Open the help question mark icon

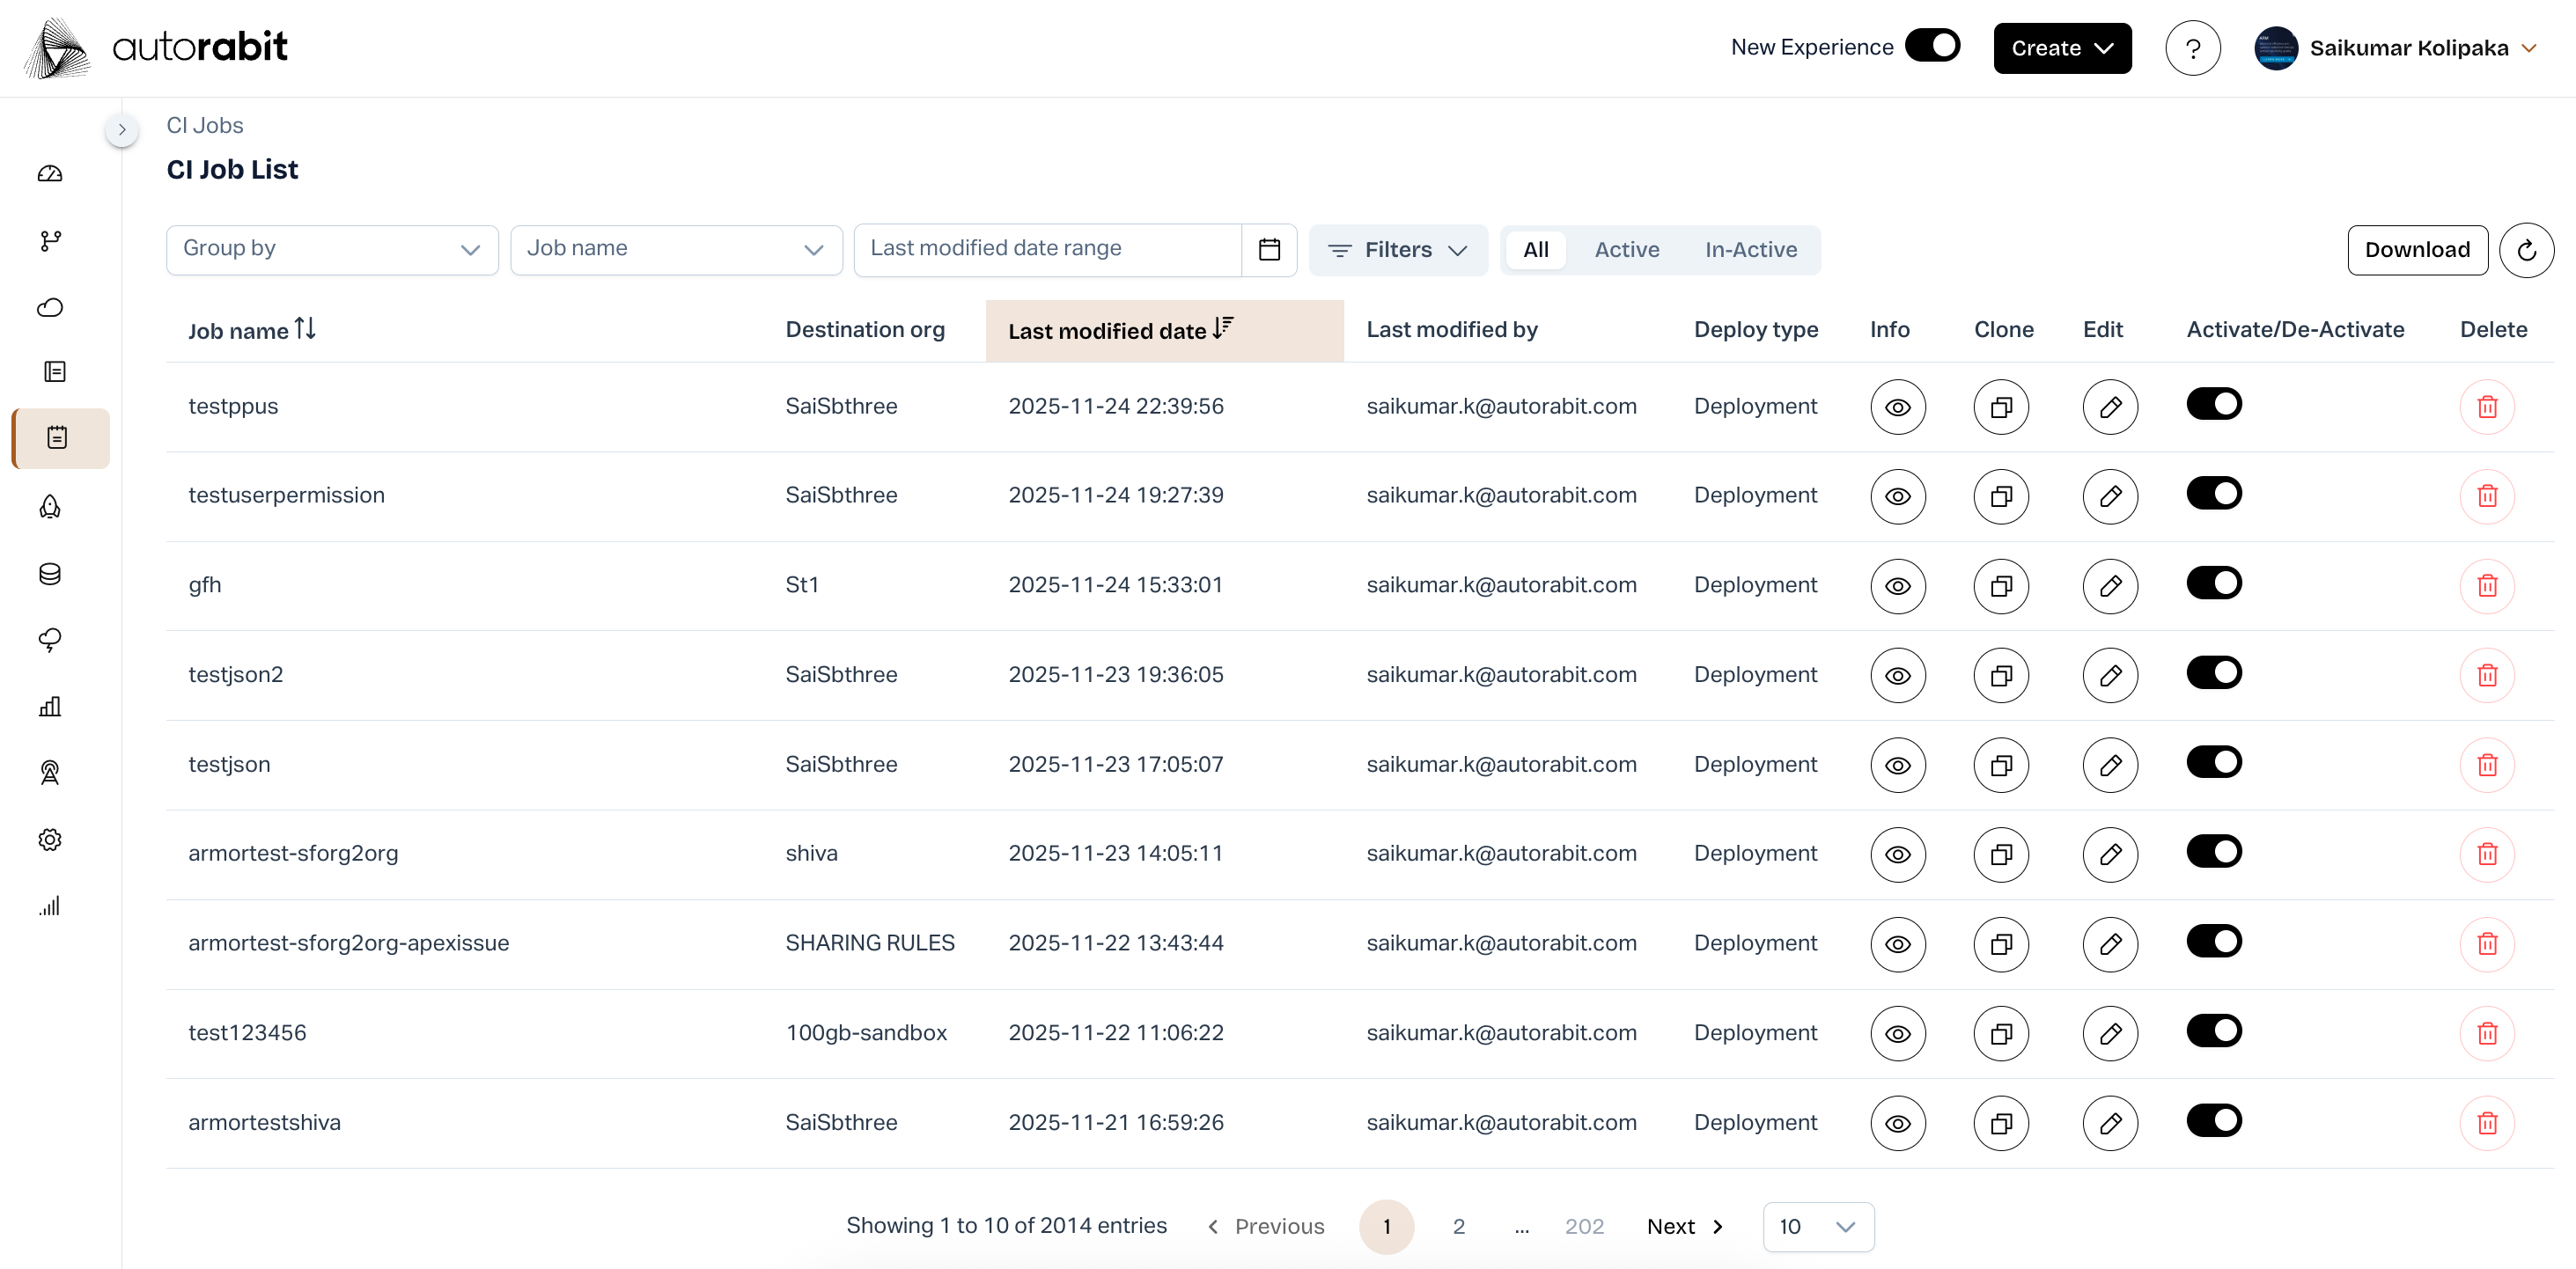[2192, 48]
